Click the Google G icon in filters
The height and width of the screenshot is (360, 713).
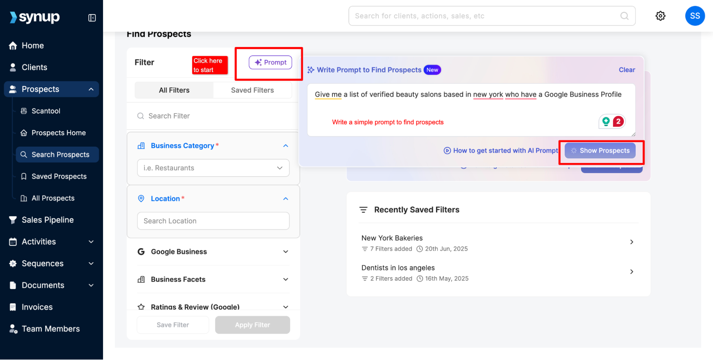[141, 252]
